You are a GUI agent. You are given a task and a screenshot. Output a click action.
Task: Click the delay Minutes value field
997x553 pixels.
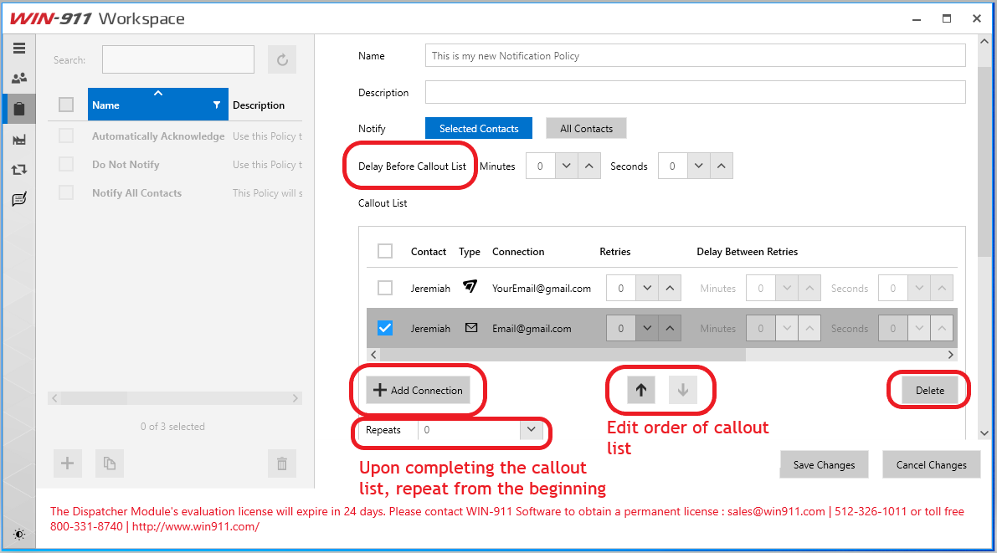(541, 166)
